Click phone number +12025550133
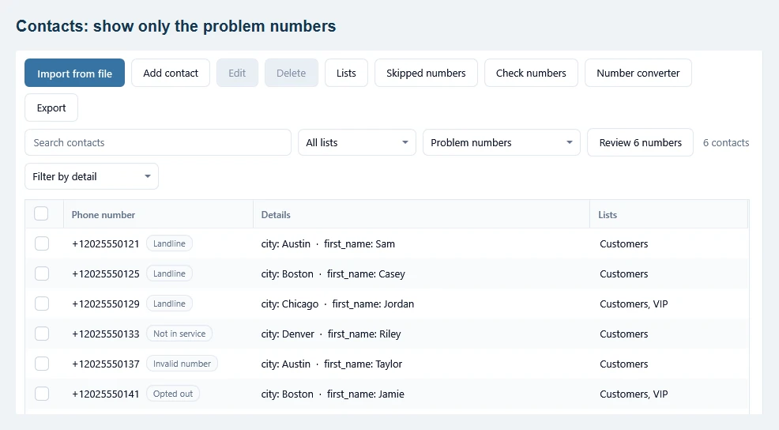This screenshot has height=430, width=779. coord(106,334)
